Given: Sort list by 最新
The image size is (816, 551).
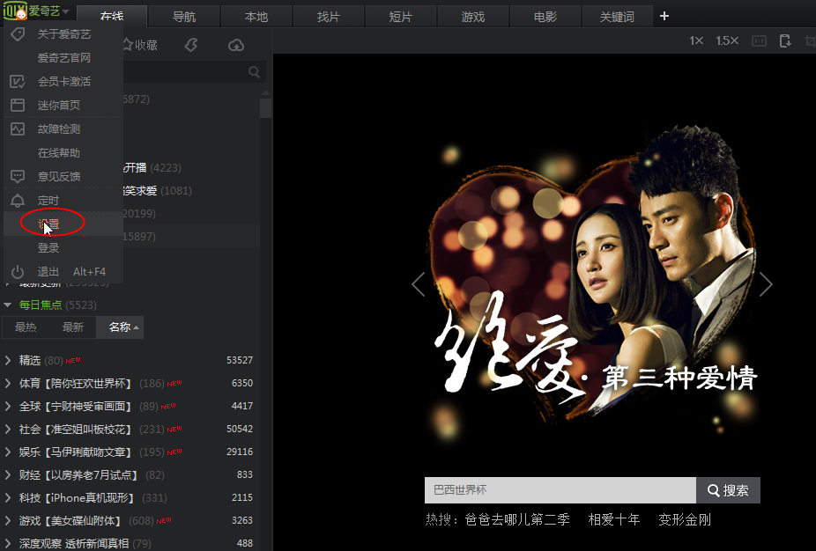Looking at the screenshot, I should [x=73, y=327].
